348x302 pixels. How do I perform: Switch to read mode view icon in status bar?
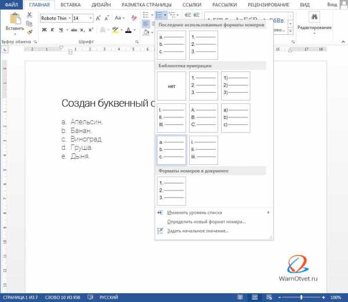click(240, 297)
